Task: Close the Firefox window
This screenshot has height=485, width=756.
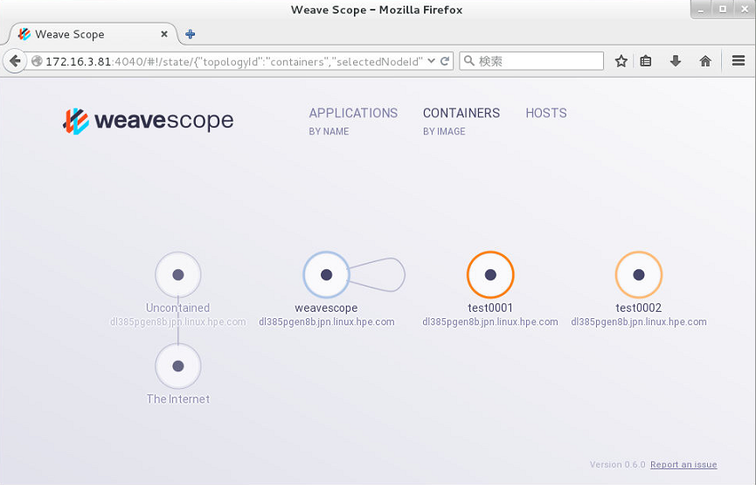Action: 745,10
